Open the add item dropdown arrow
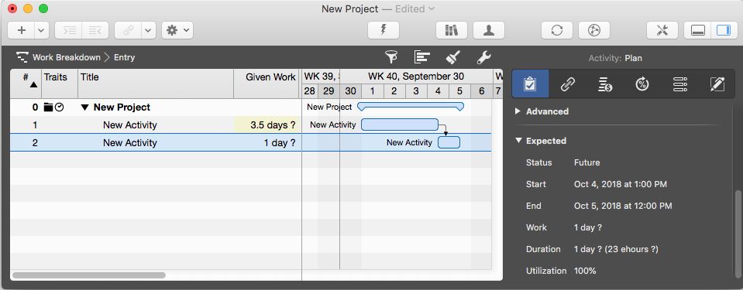 pos(42,30)
